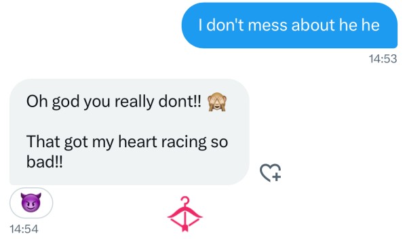Image resolution: width=407 pixels, height=251 pixels.
Task: Click the pink hanger-and-bow logo
Action: click(x=185, y=214)
